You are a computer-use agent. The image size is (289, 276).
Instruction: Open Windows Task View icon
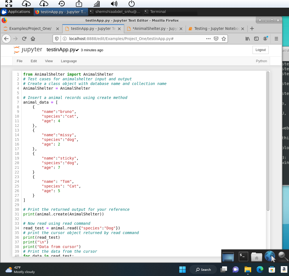[224, 269]
